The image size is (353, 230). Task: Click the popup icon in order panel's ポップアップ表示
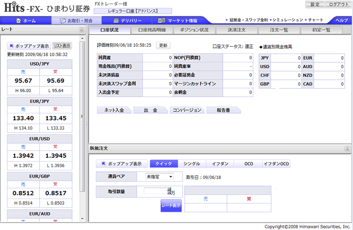click(x=104, y=163)
